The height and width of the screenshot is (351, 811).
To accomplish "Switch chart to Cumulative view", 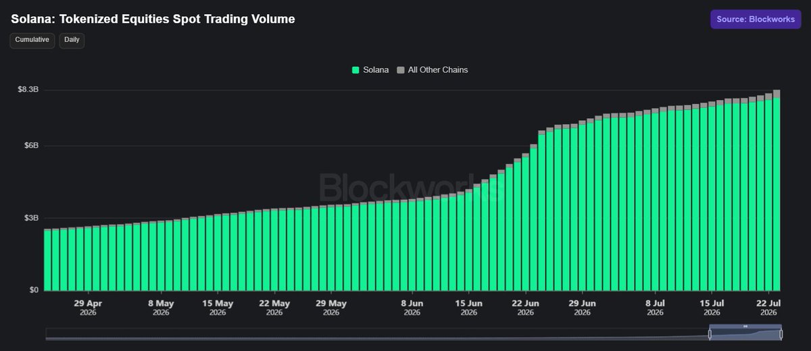I will pos(32,40).
